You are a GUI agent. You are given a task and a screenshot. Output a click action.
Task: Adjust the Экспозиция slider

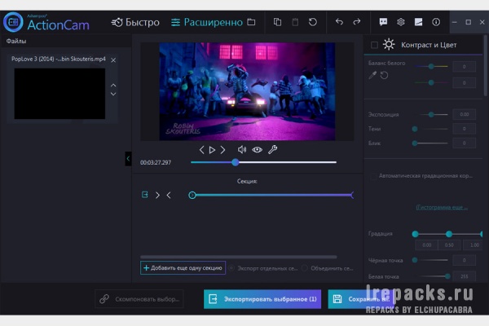coord(431,114)
